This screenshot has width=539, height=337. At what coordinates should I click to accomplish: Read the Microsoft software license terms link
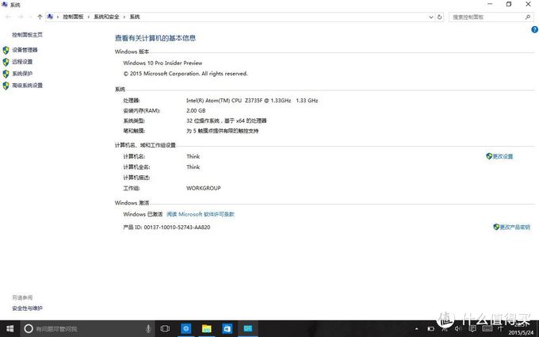coord(201,214)
